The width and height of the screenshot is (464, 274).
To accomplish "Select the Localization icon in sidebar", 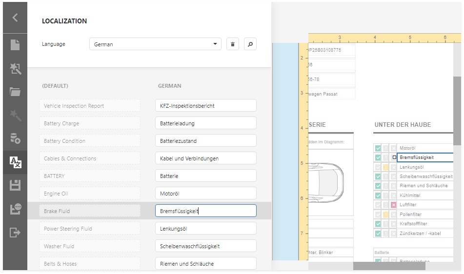I will (x=15, y=162).
